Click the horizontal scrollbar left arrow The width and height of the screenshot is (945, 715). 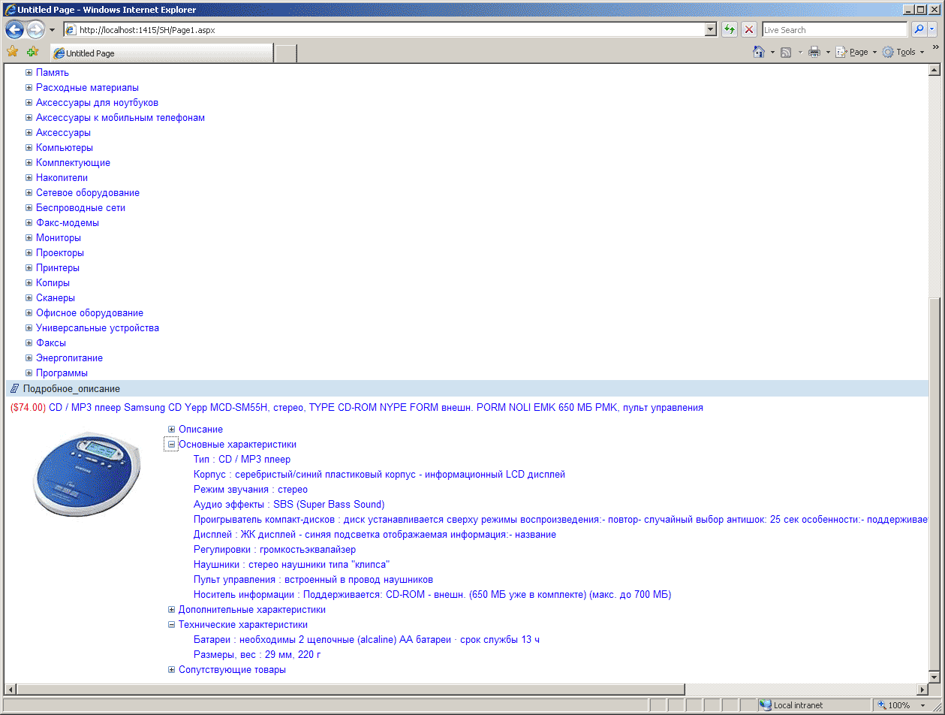11,689
